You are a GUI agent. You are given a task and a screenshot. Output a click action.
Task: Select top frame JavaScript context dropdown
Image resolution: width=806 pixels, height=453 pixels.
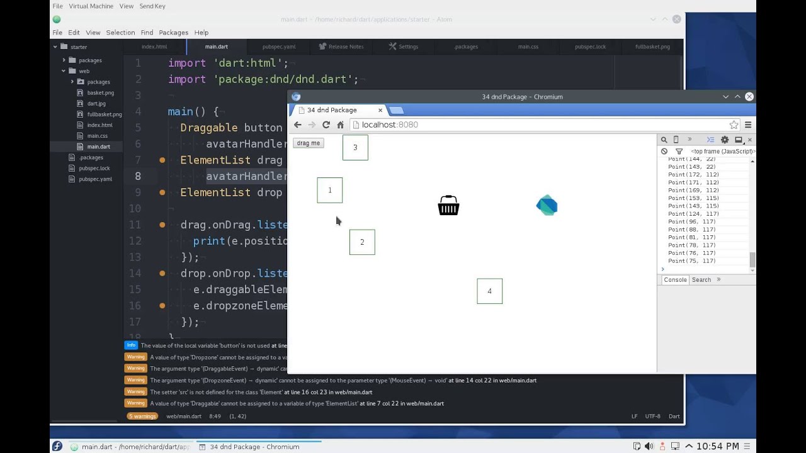722,151
